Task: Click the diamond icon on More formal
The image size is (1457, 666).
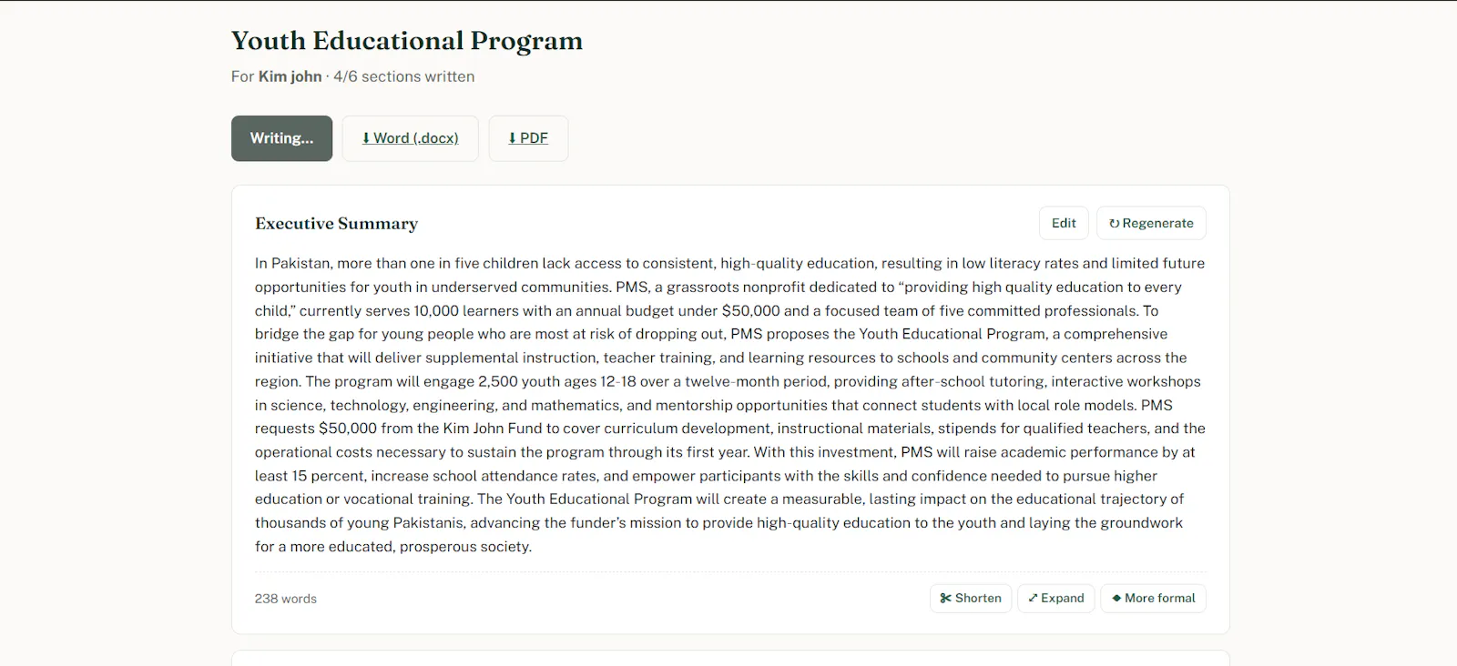Action: point(1116,598)
